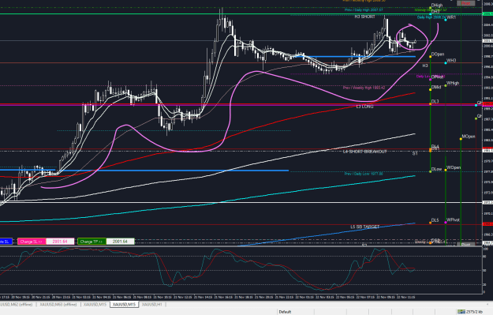Select the WR1 pivot label

click(451, 17)
